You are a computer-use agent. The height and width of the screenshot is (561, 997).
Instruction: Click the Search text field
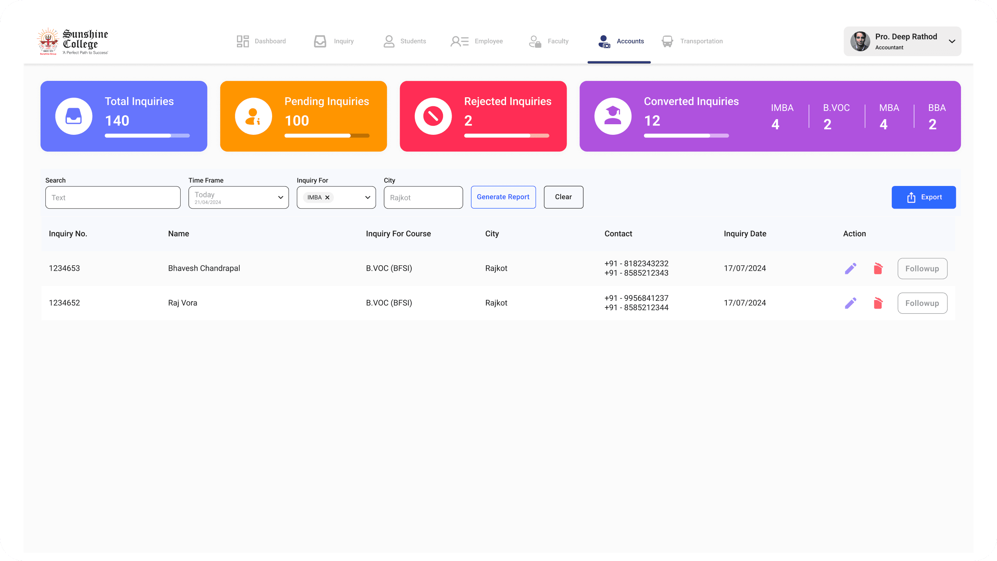pyautogui.click(x=113, y=197)
